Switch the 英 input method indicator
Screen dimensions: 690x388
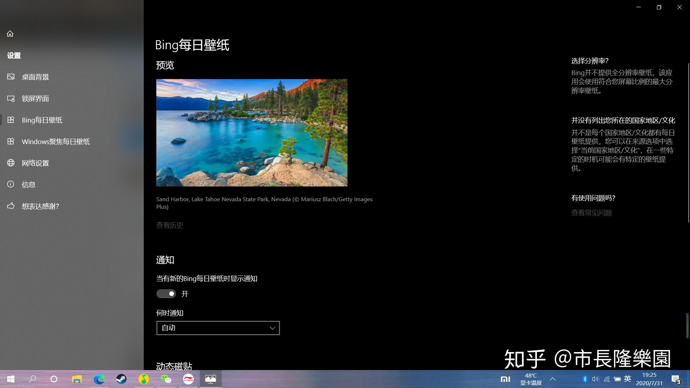pyautogui.click(x=628, y=379)
